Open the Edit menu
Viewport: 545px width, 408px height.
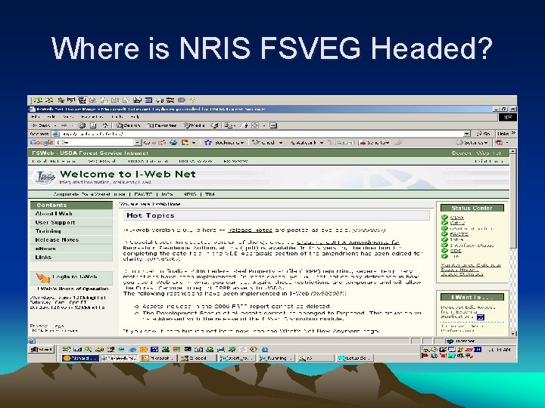51,117
